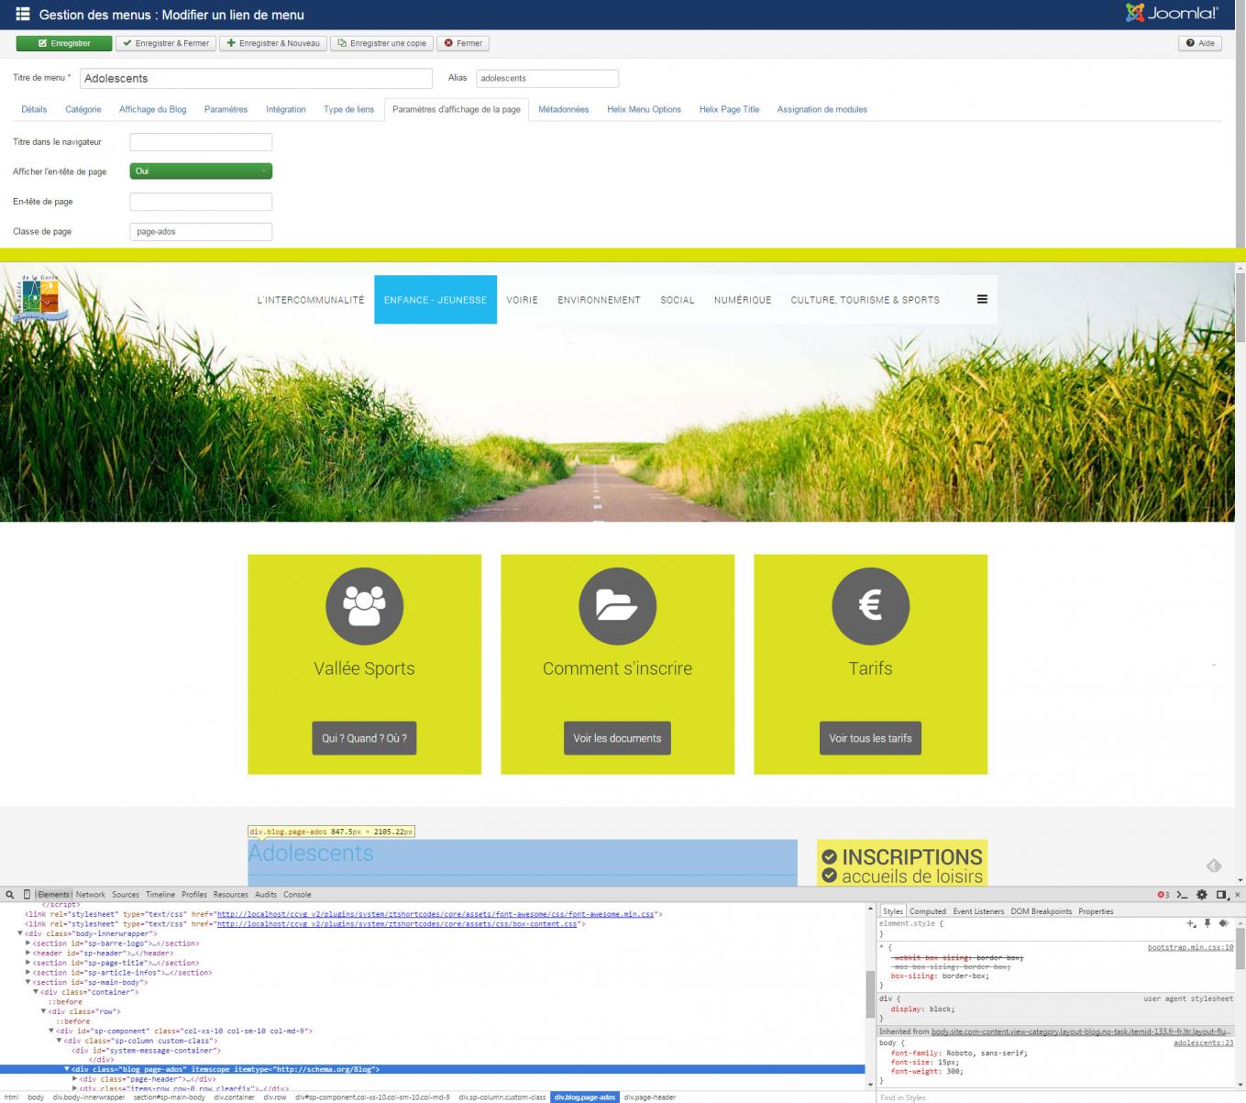This screenshot has height=1103, width=1246.
Task: Change DevTools dock side icon
Action: tap(1221, 895)
